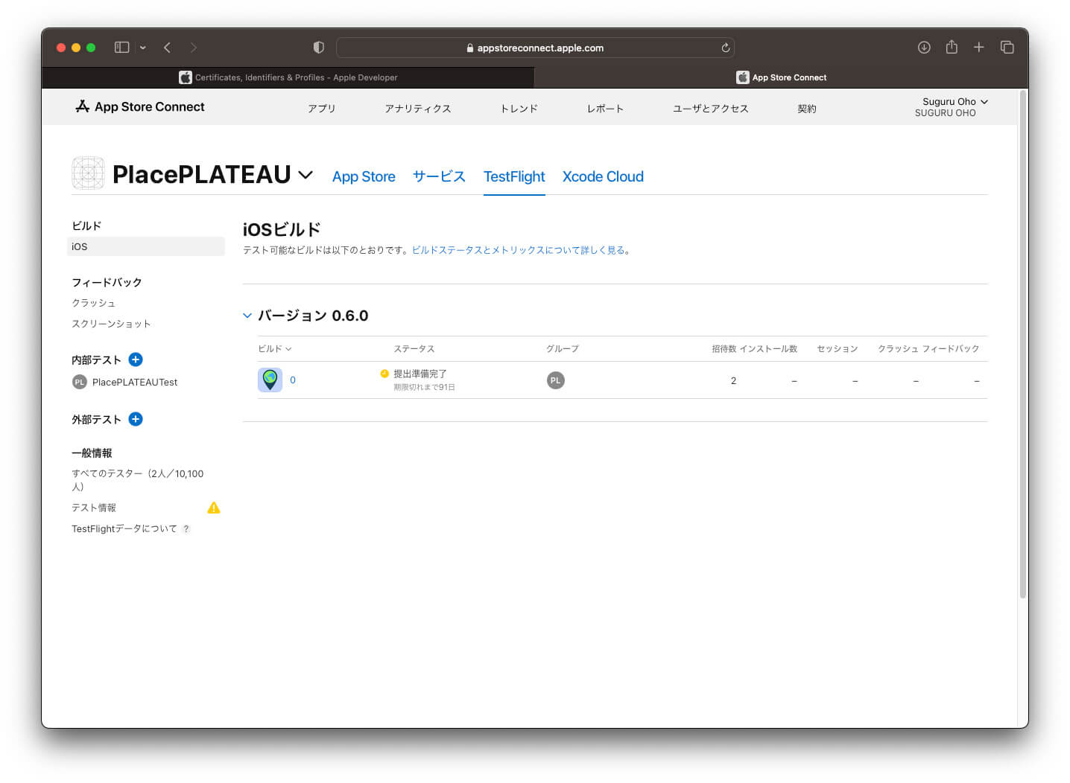Open the Suguru Oho account dropdown
Image resolution: width=1070 pixels, height=783 pixels.
pyautogui.click(x=952, y=106)
